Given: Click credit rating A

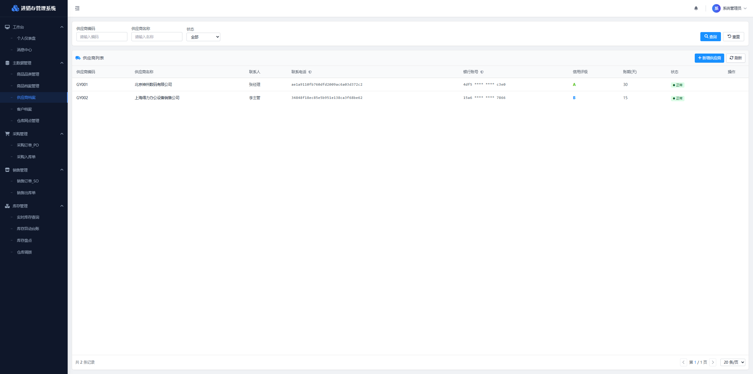Looking at the screenshot, I should (x=574, y=84).
